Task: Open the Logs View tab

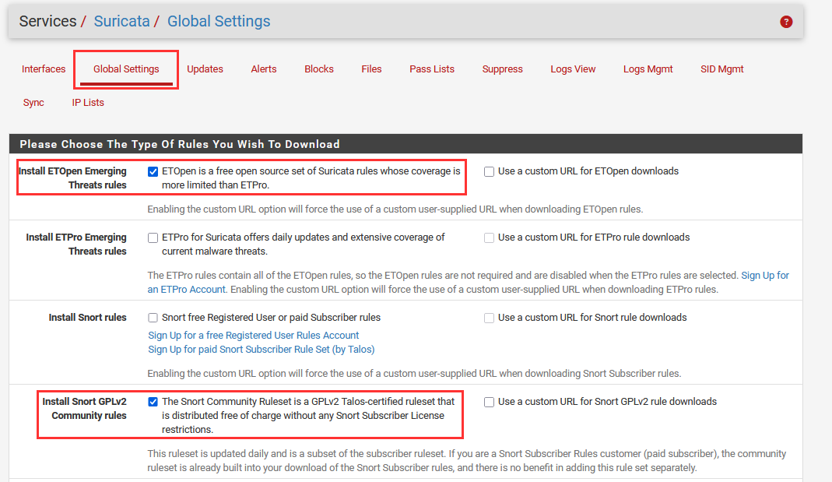Action: 573,69
